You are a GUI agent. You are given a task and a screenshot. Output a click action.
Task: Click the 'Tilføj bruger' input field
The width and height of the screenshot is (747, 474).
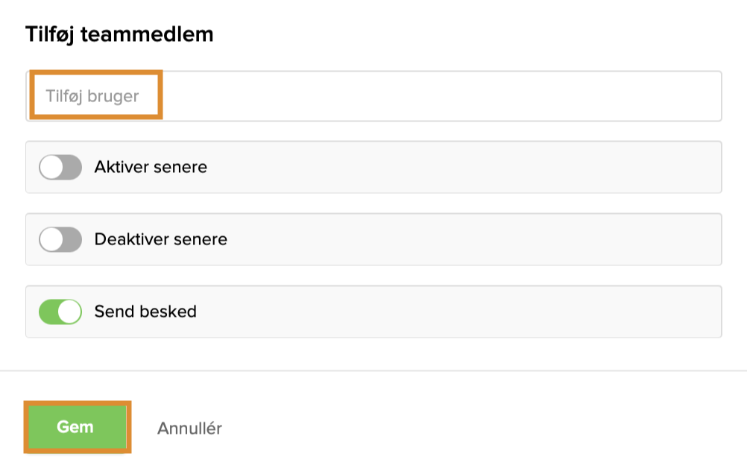click(373, 96)
